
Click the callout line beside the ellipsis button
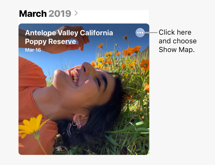(151, 33)
